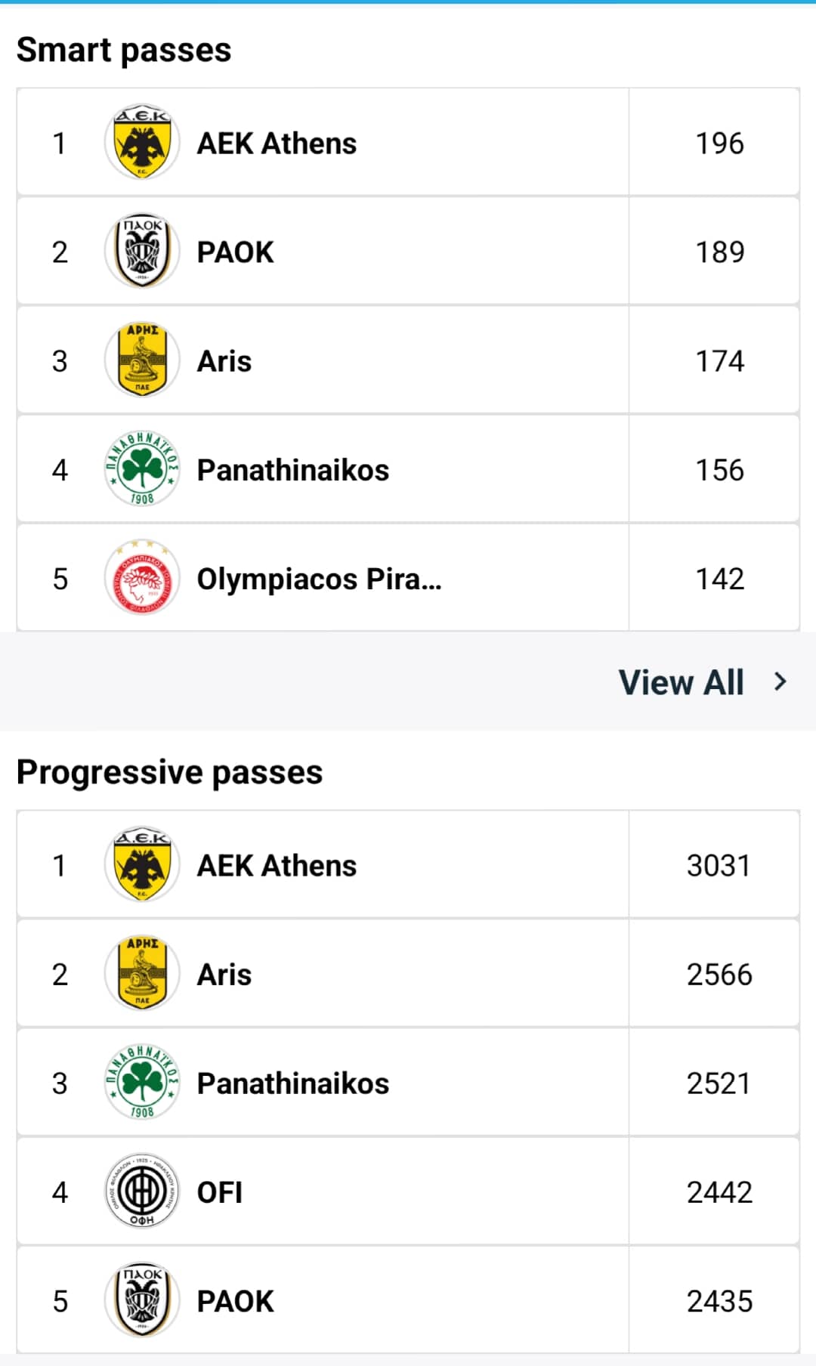Image resolution: width=816 pixels, height=1366 pixels.
Task: Click the Olympiacos Piraeus red crest
Action: point(142,579)
